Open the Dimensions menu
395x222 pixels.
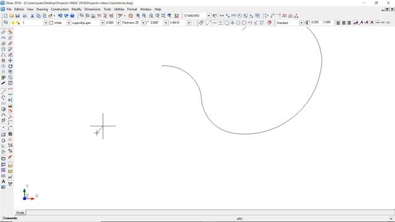coord(93,9)
